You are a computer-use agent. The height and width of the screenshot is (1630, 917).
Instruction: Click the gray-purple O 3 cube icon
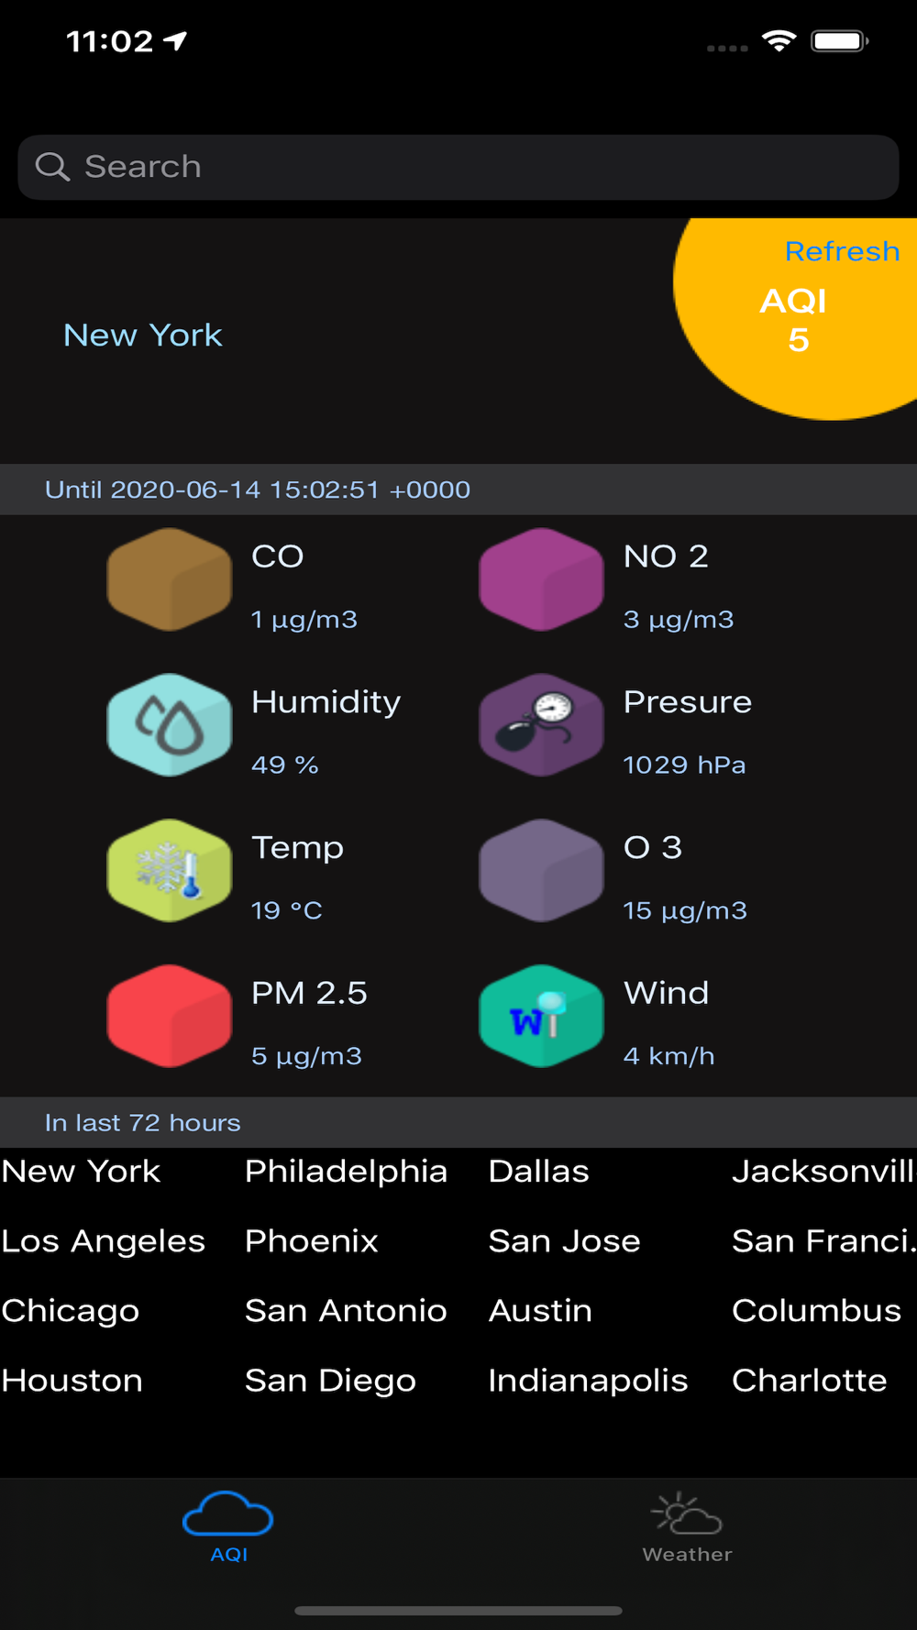pyautogui.click(x=541, y=871)
